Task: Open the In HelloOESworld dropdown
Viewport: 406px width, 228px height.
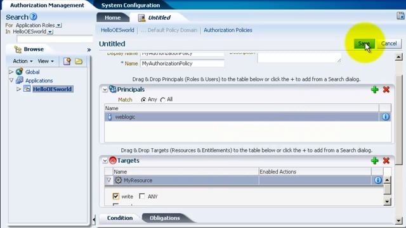Action: point(50,32)
